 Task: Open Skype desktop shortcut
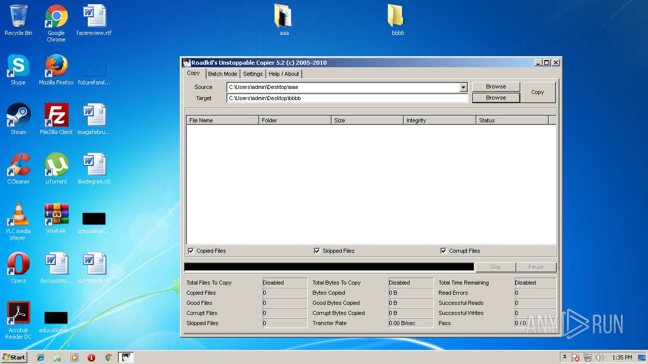click(18, 70)
